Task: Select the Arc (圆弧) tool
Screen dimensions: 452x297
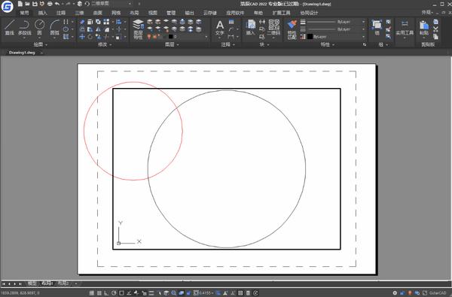Action: [x=54, y=27]
